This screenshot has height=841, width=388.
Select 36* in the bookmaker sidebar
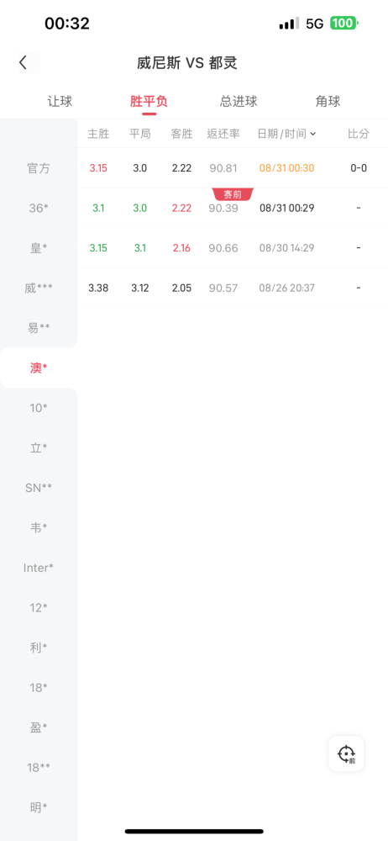[39, 208]
